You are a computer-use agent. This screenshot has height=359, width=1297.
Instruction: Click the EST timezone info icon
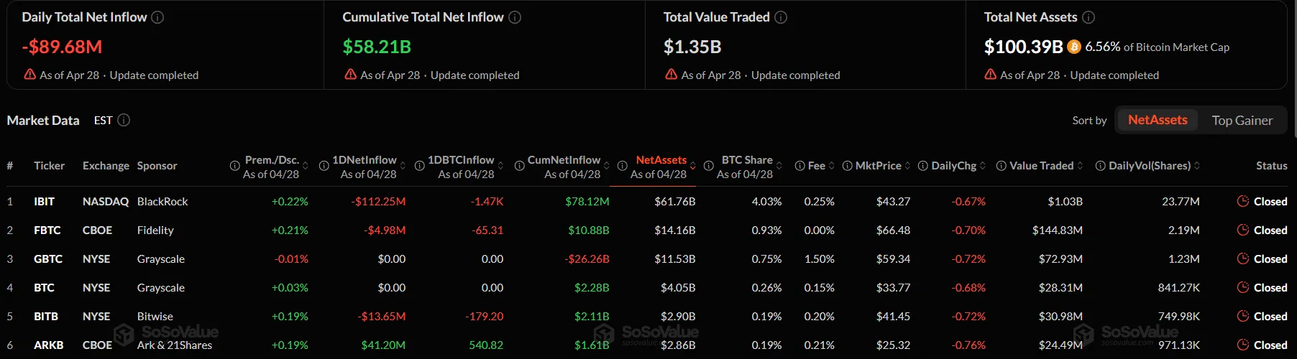124,120
